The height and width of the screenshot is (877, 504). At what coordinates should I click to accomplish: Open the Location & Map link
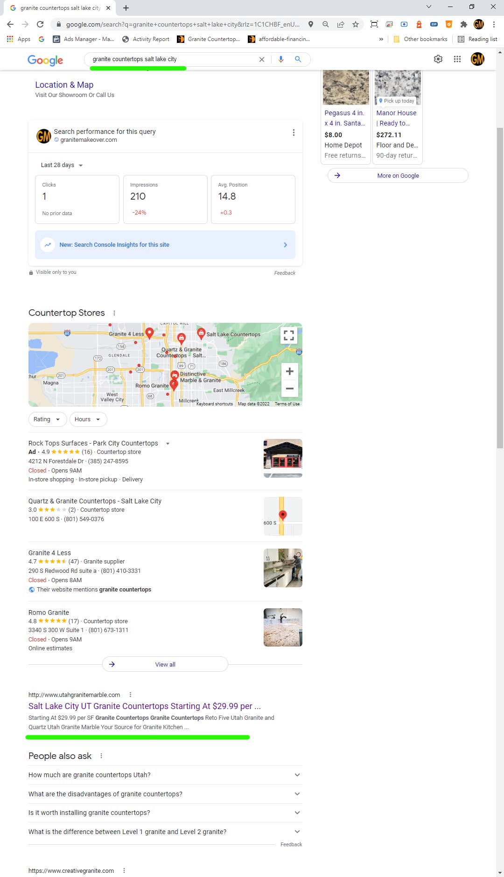tap(64, 85)
